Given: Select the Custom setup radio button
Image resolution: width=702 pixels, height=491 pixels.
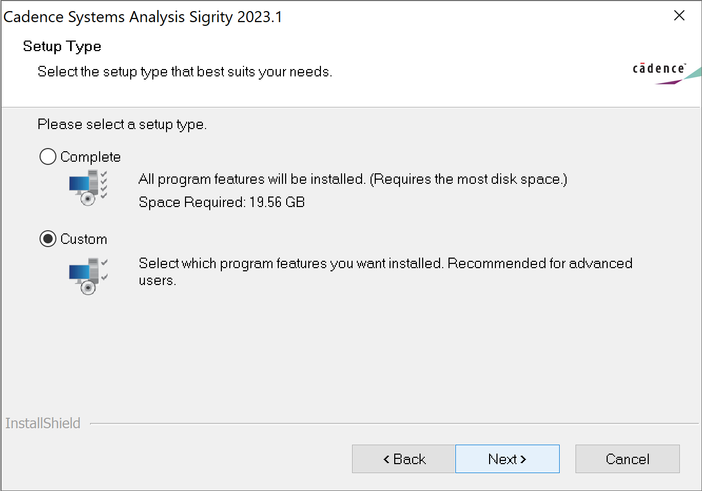Looking at the screenshot, I should tap(48, 239).
